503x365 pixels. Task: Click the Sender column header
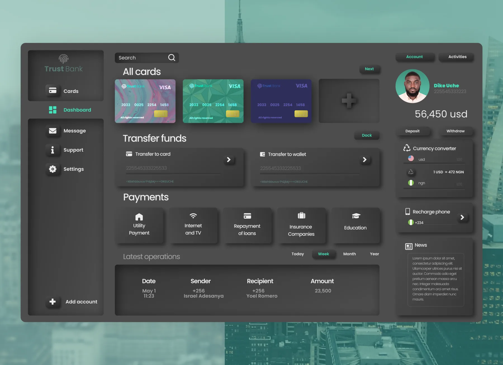pyautogui.click(x=201, y=281)
